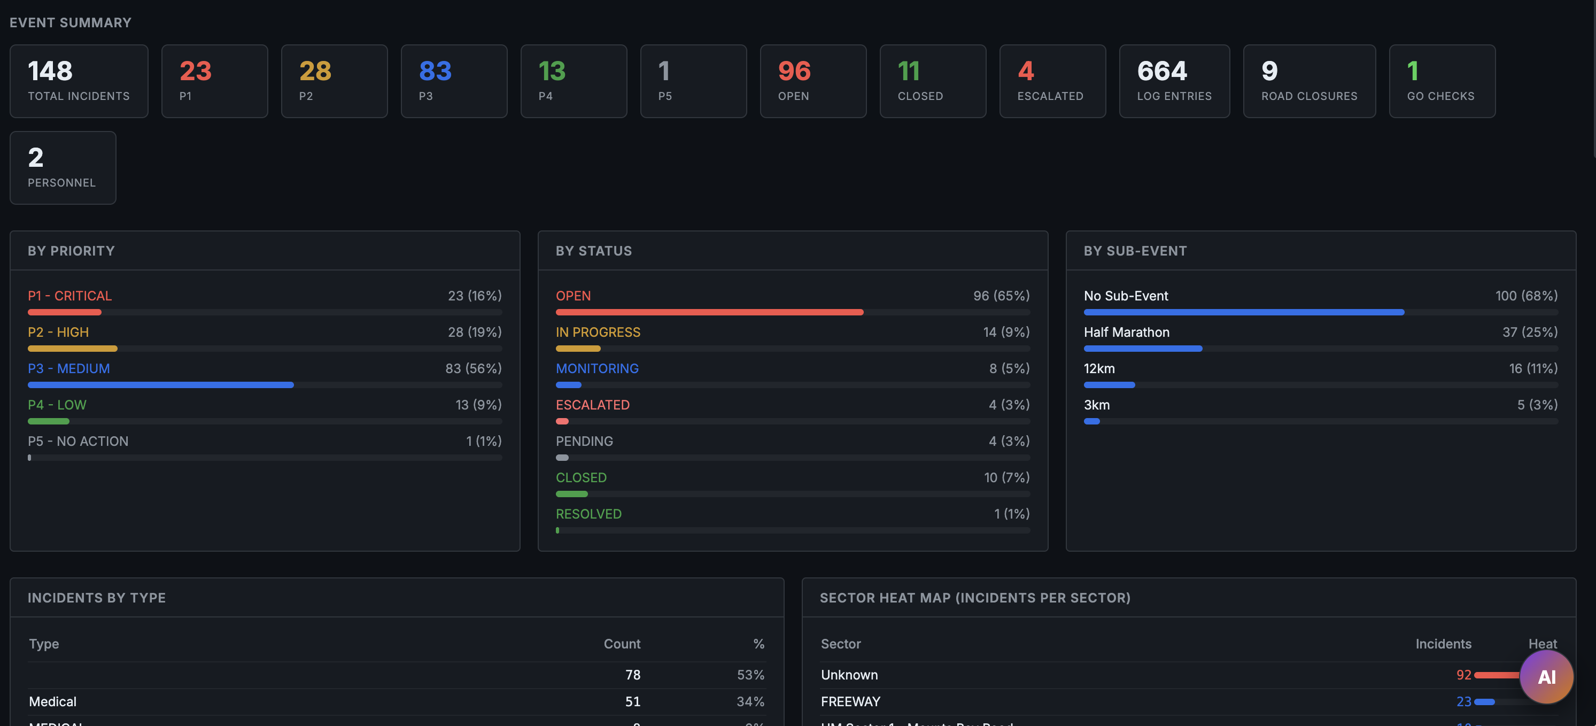Click the BY PRIORITY panel heading

[71, 251]
